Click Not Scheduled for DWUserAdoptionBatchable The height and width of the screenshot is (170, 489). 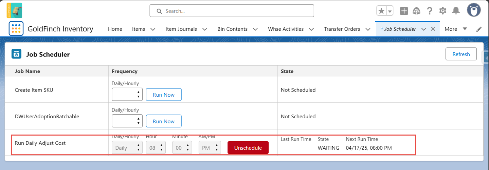click(298, 116)
